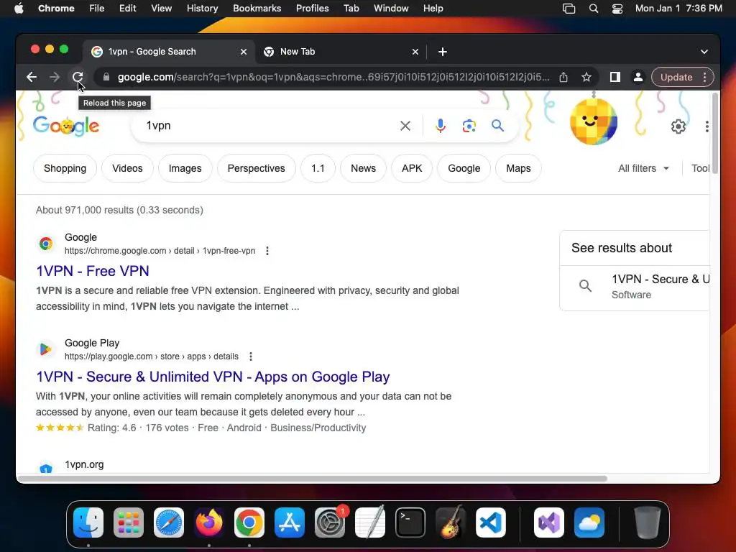Go forward with the forward arrow
The width and height of the screenshot is (736, 552).
click(55, 77)
